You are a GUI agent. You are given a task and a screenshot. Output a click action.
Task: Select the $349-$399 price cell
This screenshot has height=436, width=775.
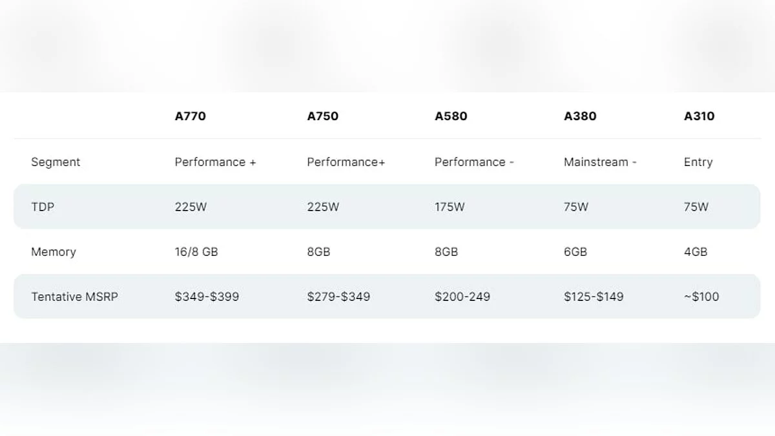pyautogui.click(x=207, y=296)
